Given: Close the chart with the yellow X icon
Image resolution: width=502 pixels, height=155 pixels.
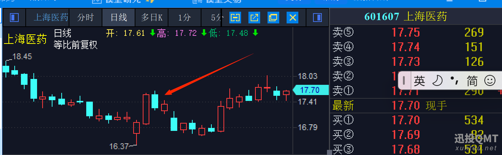Looking at the screenshot, I should 292,17.
